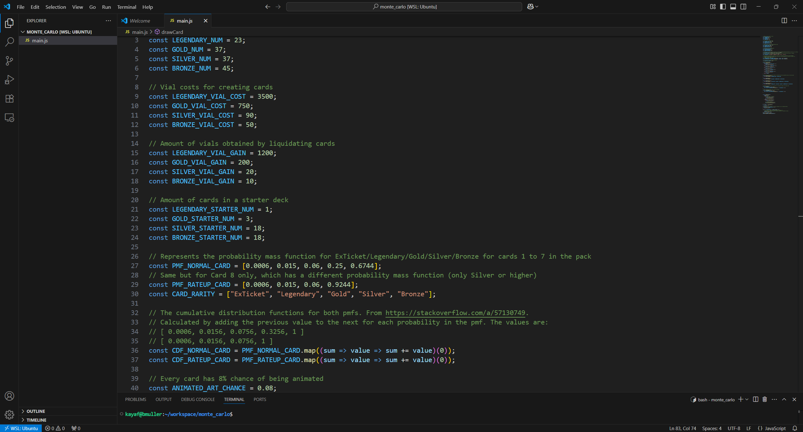Image resolution: width=803 pixels, height=432 pixels.
Task: Kill terminal with the trash icon
Action: [765, 399]
